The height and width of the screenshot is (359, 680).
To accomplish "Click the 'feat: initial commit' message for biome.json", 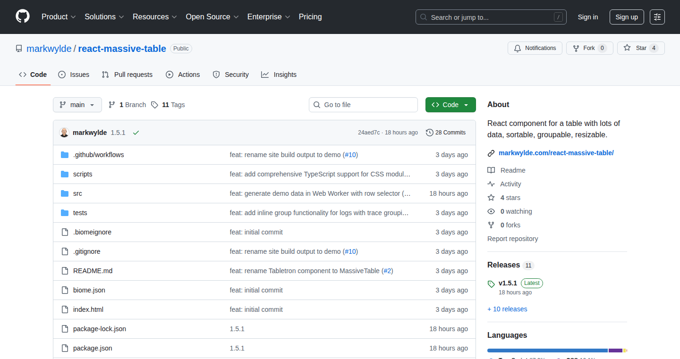I will click(256, 290).
